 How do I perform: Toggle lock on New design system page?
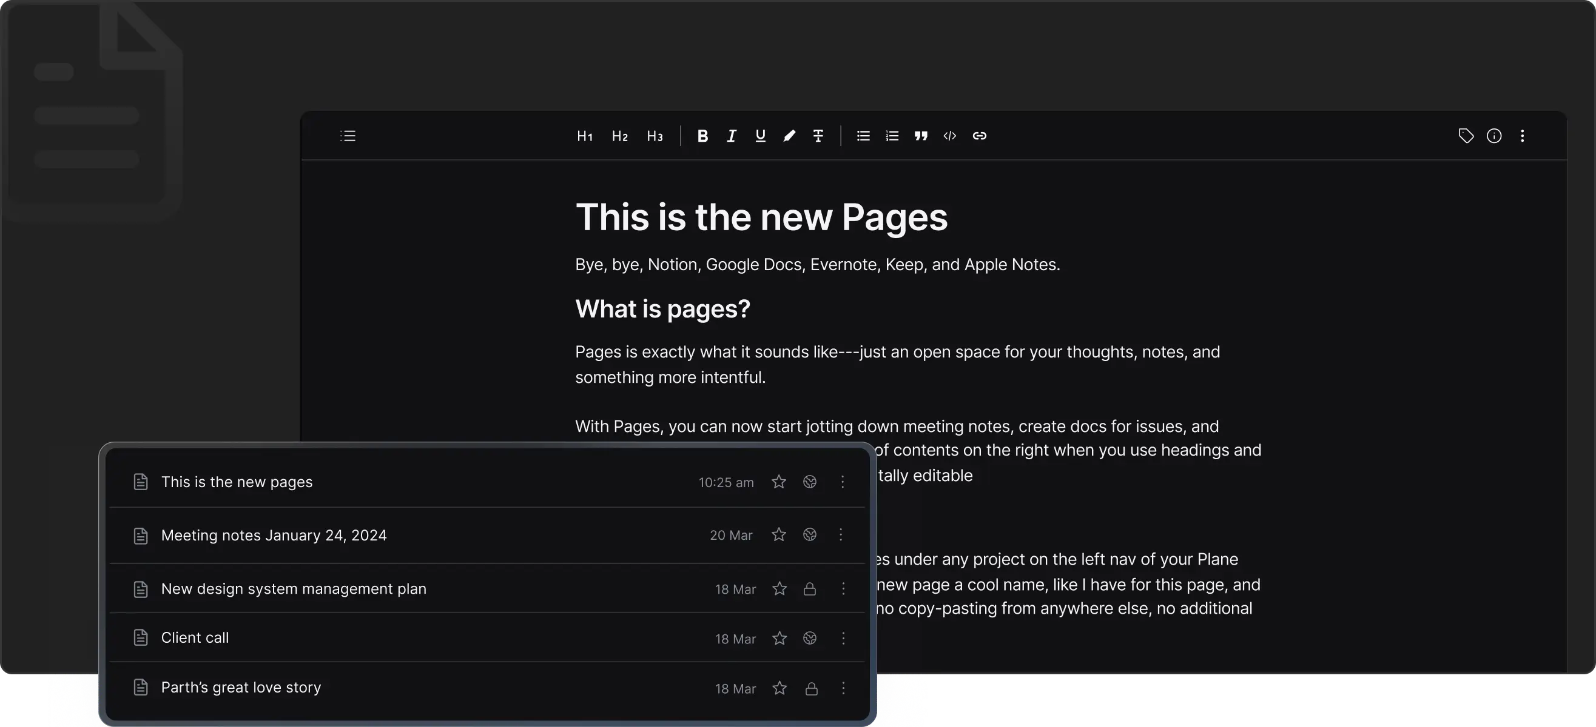809,589
